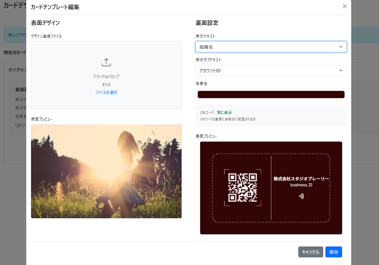Click the キャンセル button
Screen dimensions: 379x265
point(310,252)
